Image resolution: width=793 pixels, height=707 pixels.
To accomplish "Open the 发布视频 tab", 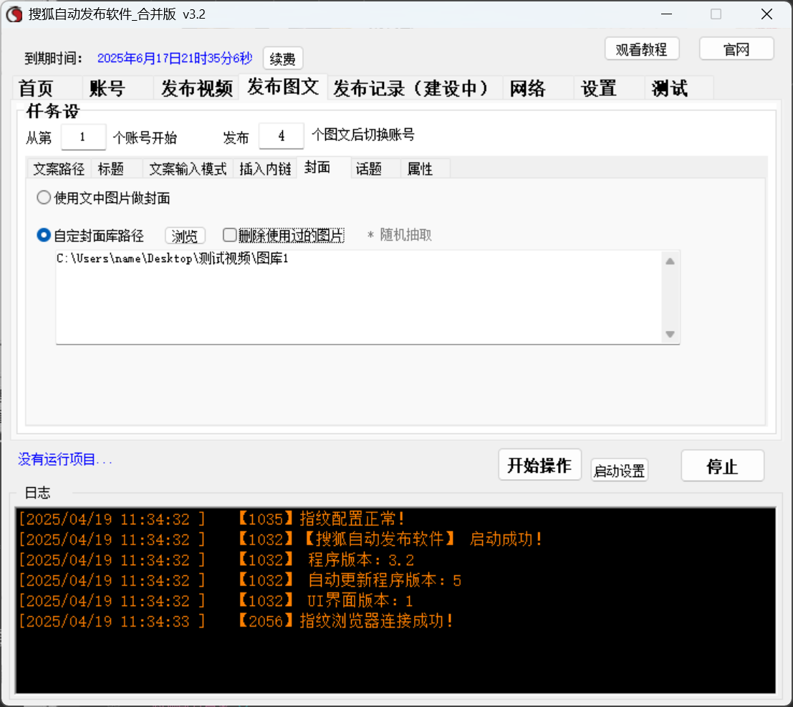I will pyautogui.click(x=196, y=89).
